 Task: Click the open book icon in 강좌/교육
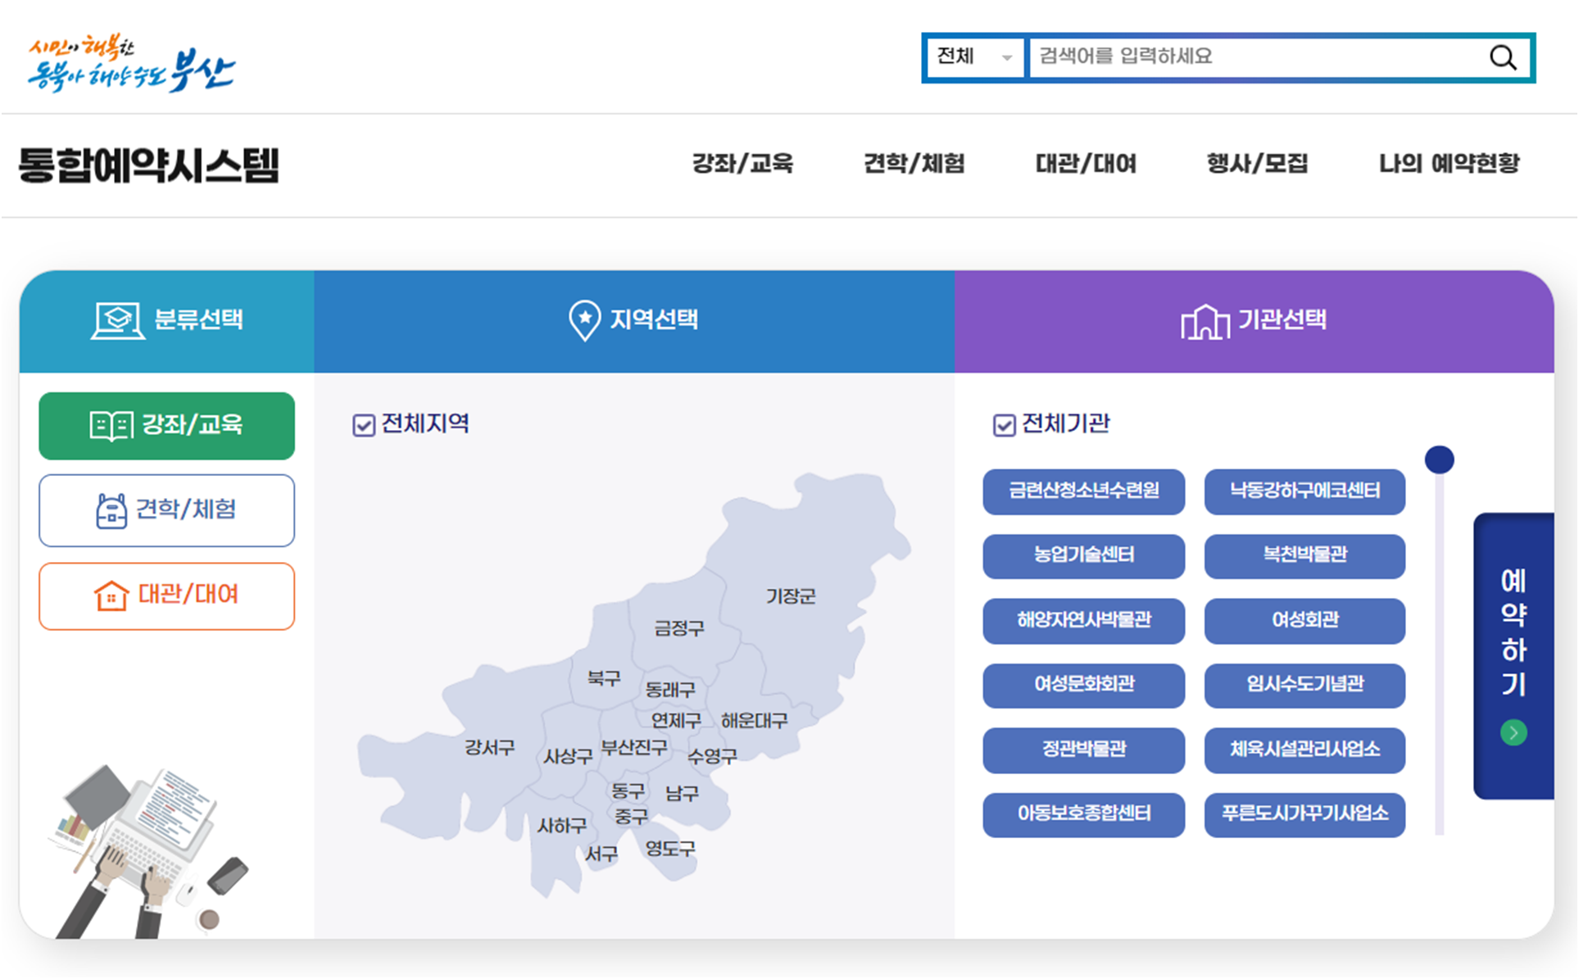111,426
